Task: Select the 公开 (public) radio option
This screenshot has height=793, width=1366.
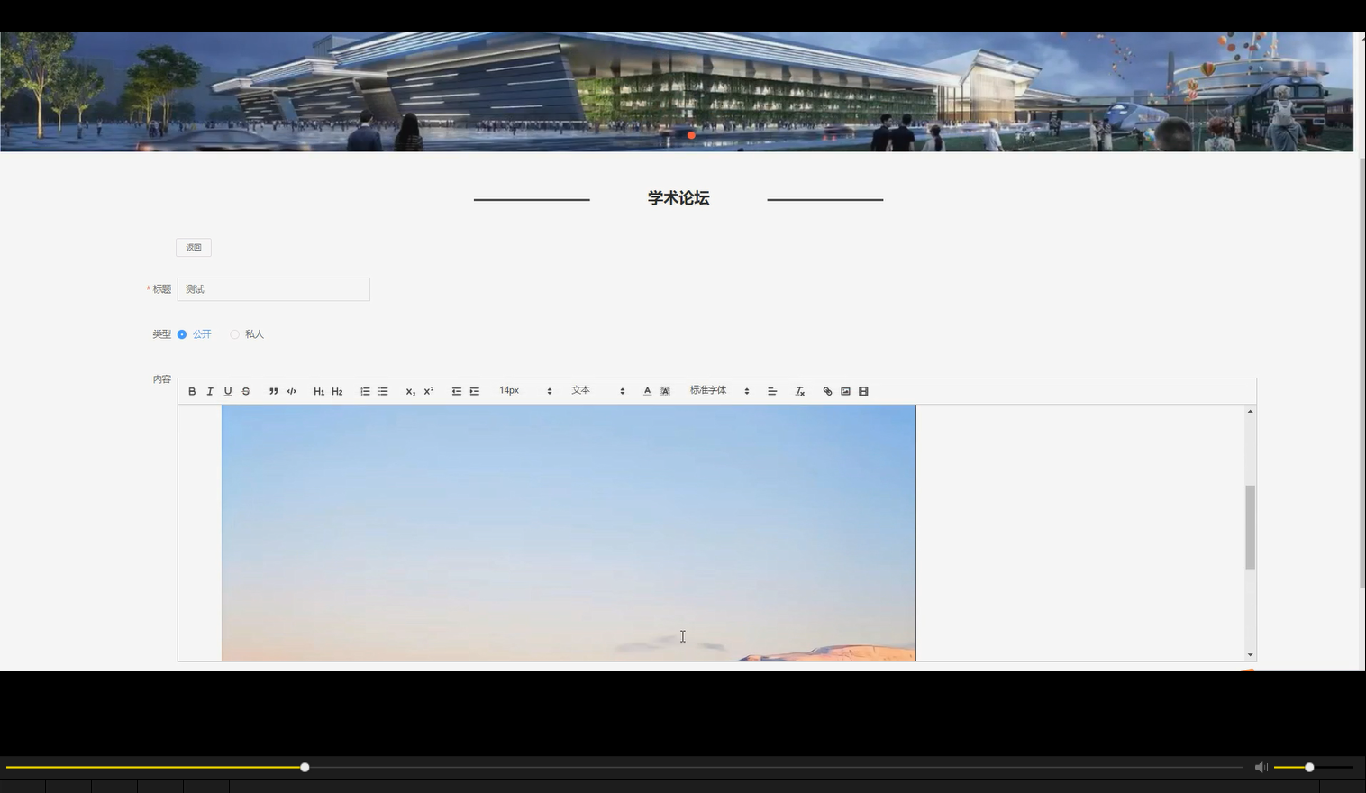Action: pyautogui.click(x=182, y=333)
